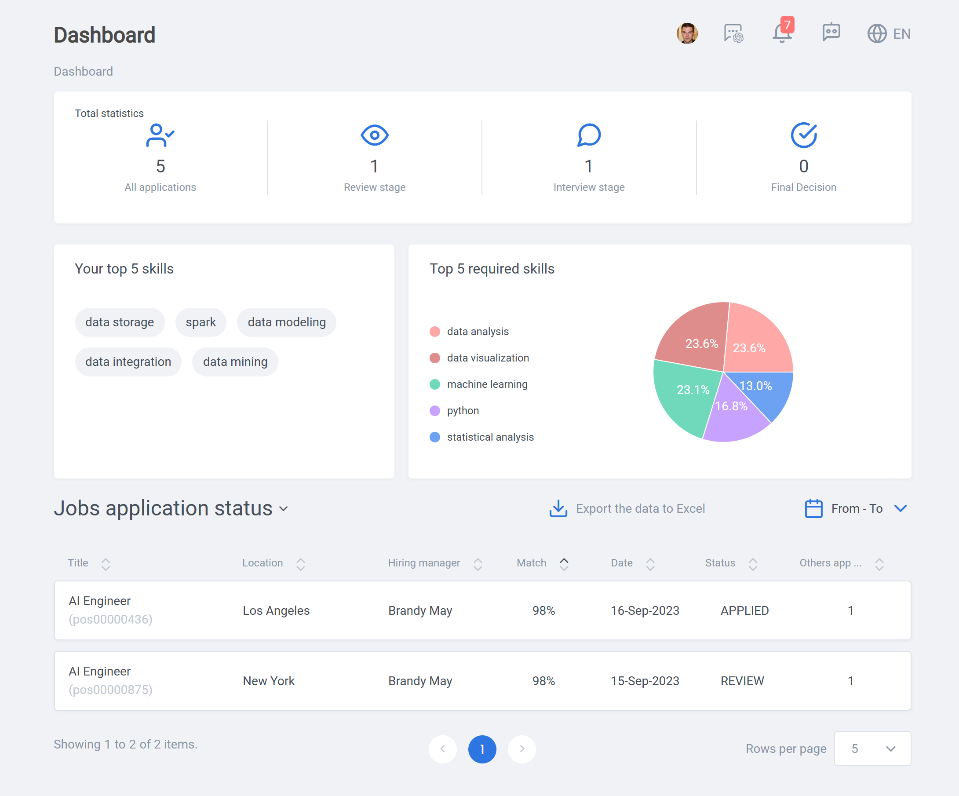Click the Interview stage speech bubble icon
959x796 pixels.
click(589, 135)
